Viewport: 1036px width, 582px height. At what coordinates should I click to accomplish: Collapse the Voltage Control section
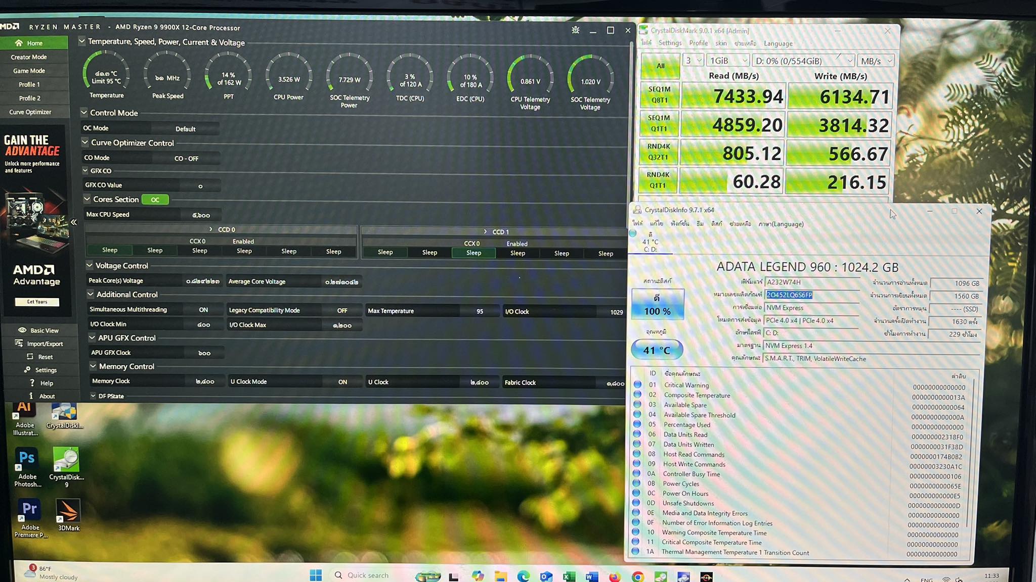(x=90, y=265)
